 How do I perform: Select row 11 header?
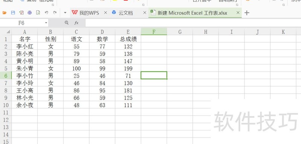(x=6, y=112)
